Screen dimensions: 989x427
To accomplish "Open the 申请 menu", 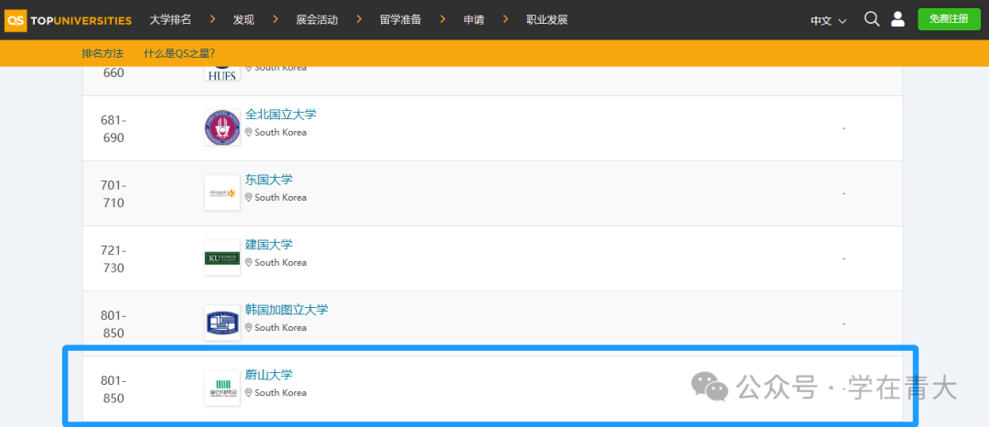I will [473, 19].
